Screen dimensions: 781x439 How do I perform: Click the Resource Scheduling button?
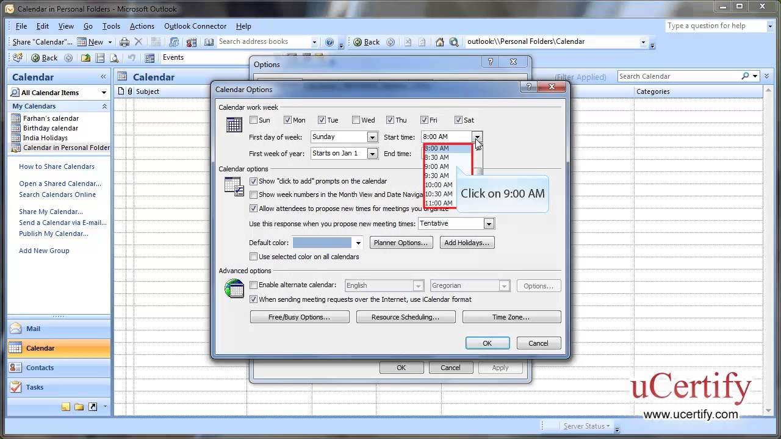pos(406,317)
